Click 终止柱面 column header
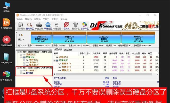Viewport: 170px width, 103px height. pos(135,54)
